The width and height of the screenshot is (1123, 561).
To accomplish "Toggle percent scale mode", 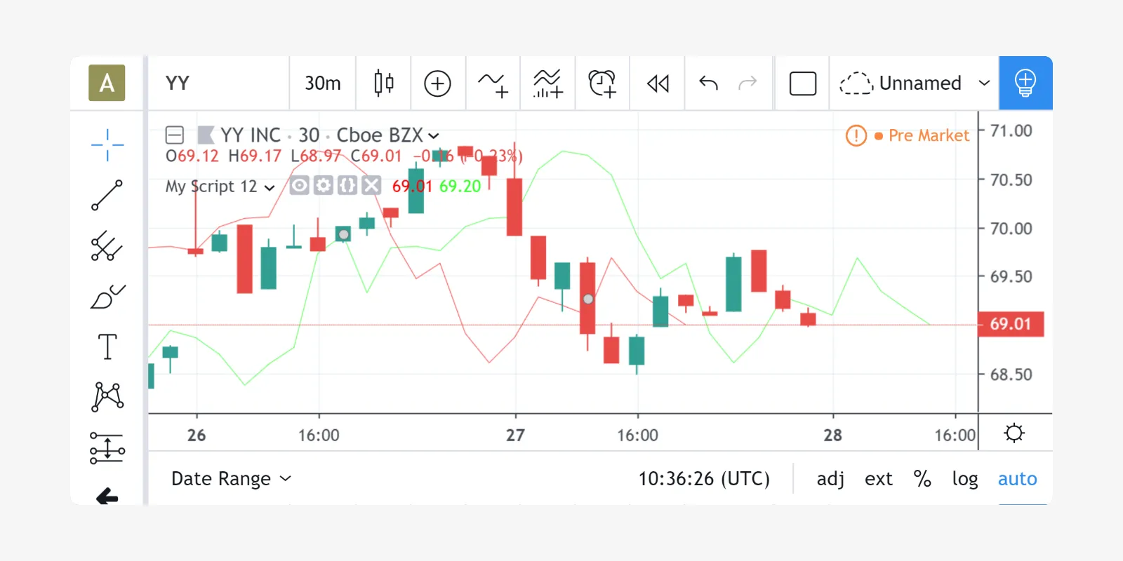I will pos(922,479).
